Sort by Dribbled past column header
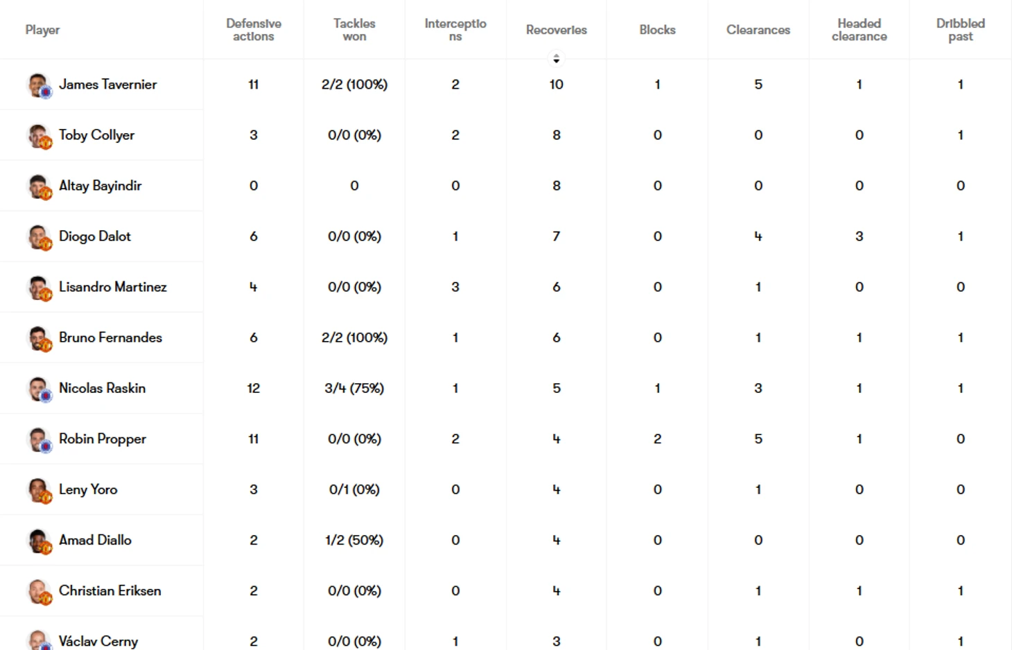Image resolution: width=1012 pixels, height=650 pixels. click(961, 30)
